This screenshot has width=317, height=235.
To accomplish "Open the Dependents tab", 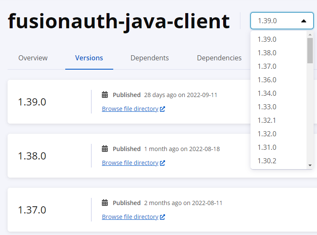I will (x=149, y=58).
